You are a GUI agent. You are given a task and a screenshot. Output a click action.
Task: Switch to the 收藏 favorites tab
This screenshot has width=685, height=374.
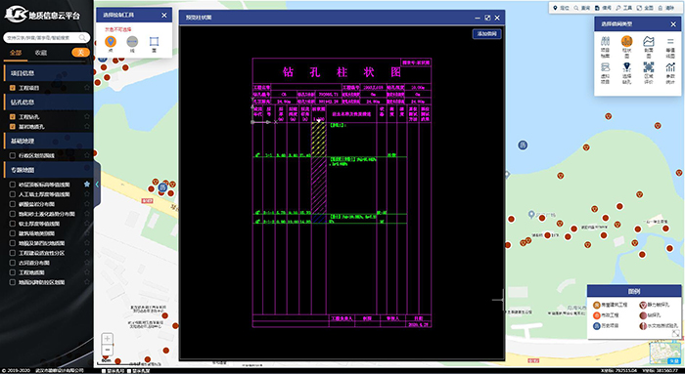(41, 53)
